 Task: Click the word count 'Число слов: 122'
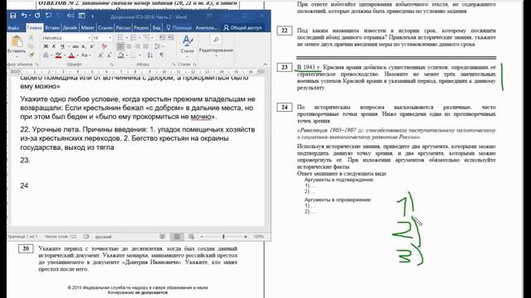61,237
